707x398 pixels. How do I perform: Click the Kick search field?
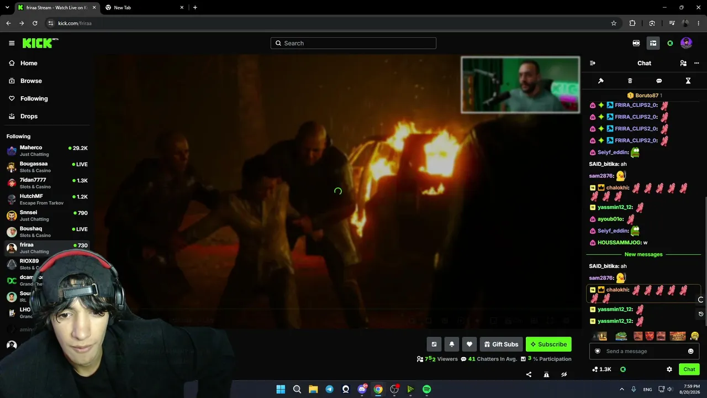tap(353, 43)
